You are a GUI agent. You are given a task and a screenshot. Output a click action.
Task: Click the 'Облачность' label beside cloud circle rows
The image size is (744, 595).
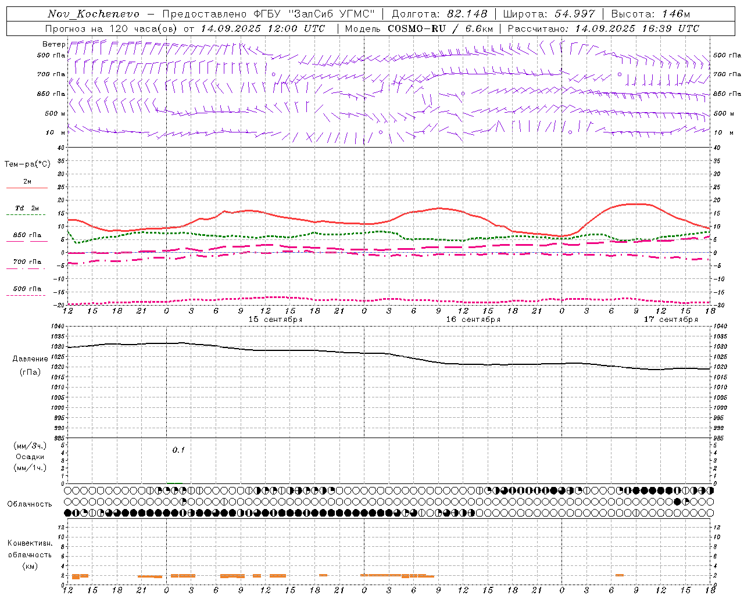tap(30, 504)
